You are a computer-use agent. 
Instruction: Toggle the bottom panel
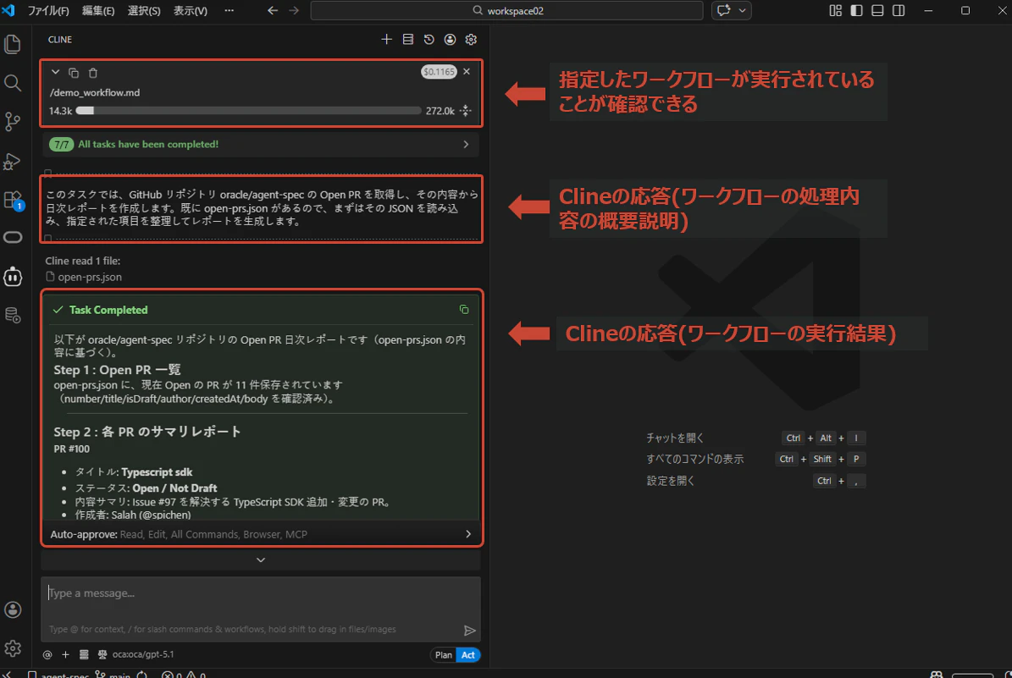[877, 10]
